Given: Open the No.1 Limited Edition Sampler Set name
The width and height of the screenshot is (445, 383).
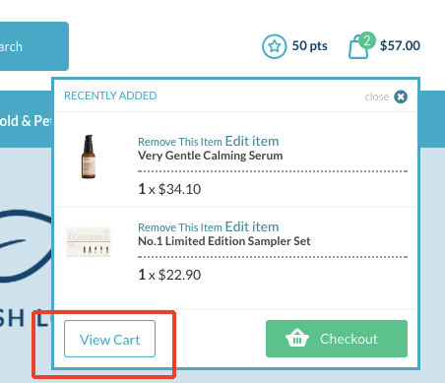Looking at the screenshot, I should coord(224,241).
